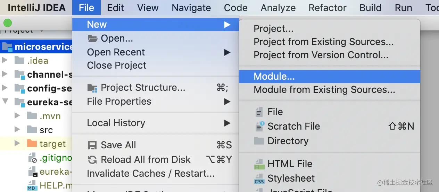Click the orange target folder icon
The width and height of the screenshot is (439, 192).
coord(32,143)
